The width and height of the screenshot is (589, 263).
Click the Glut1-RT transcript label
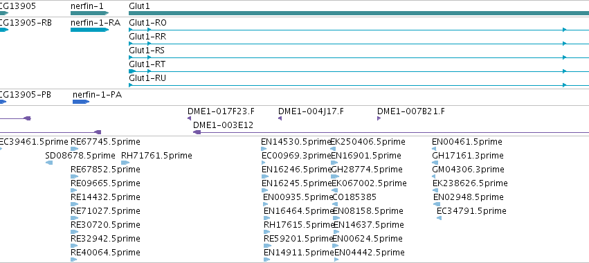pos(147,64)
